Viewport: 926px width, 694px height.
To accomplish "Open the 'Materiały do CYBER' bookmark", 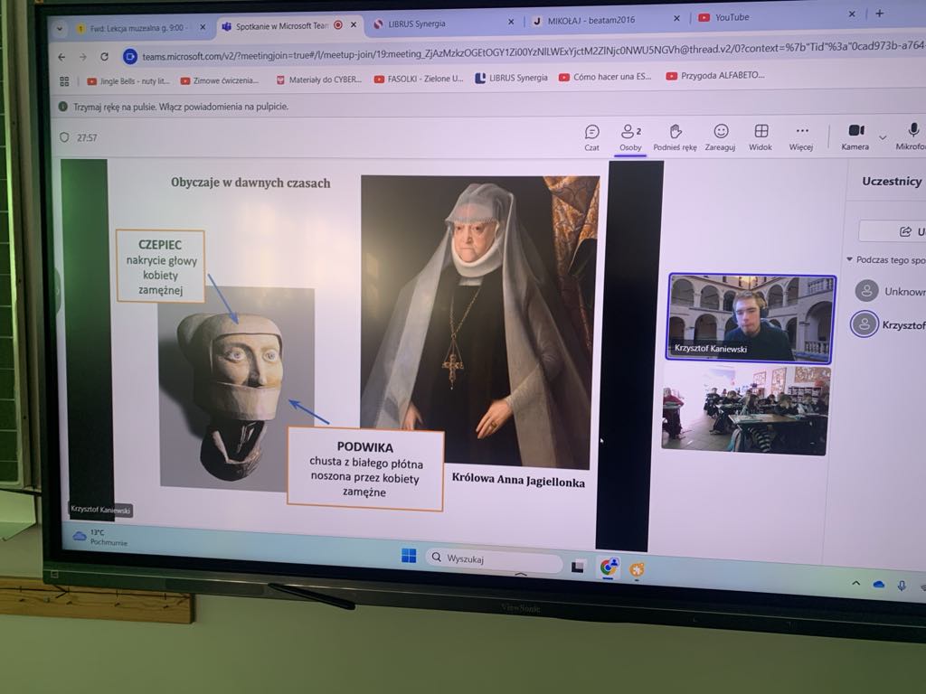I will click(319, 80).
